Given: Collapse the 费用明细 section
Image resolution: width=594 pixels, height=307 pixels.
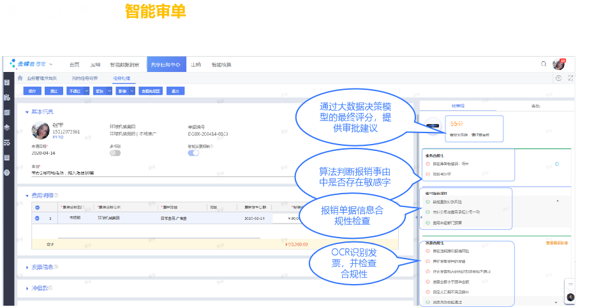Looking at the screenshot, I should click(27, 196).
